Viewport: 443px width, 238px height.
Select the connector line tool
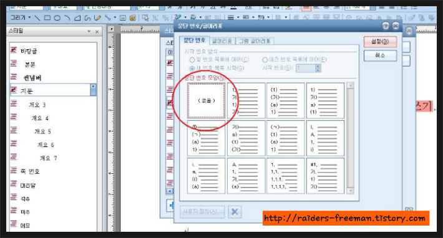[x=108, y=18]
